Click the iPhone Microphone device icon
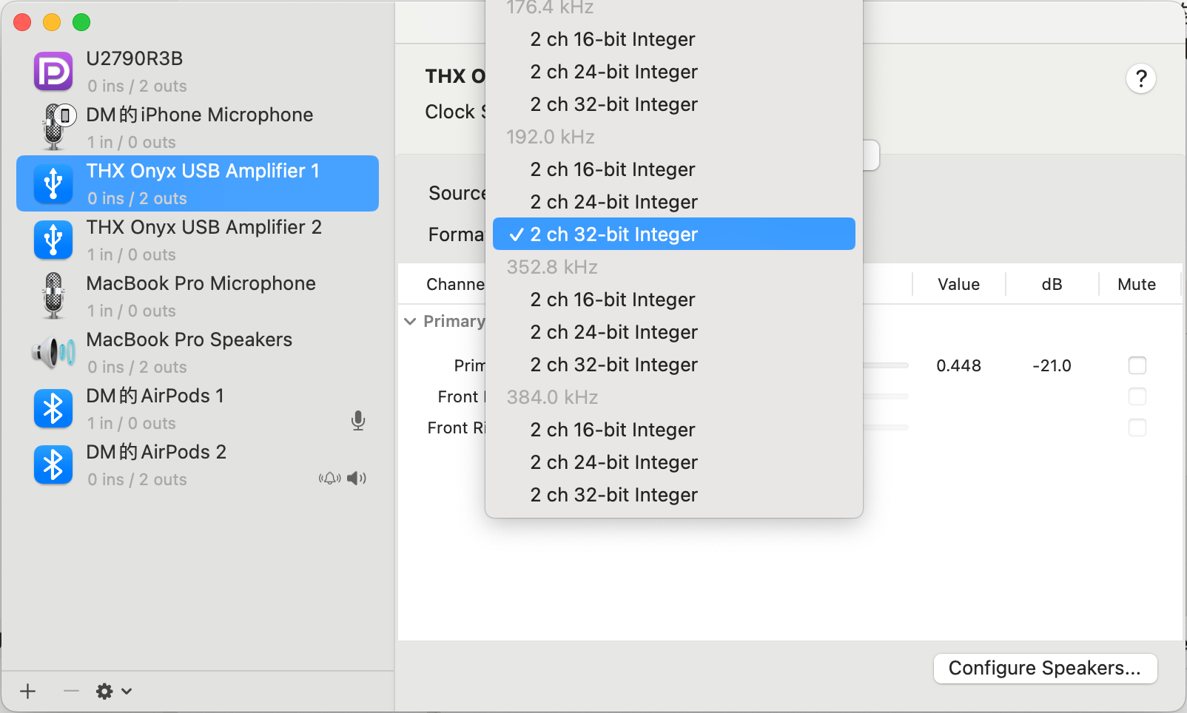Image resolution: width=1187 pixels, height=713 pixels. (x=56, y=127)
